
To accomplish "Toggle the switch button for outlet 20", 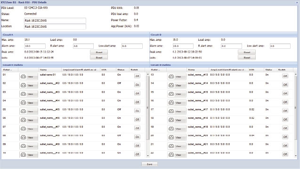I will pos(285,137).
